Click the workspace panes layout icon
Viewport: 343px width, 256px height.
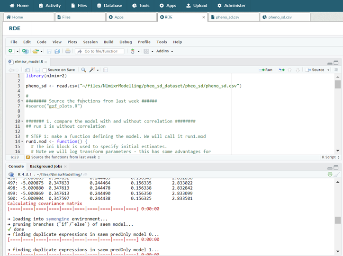(x=146, y=51)
